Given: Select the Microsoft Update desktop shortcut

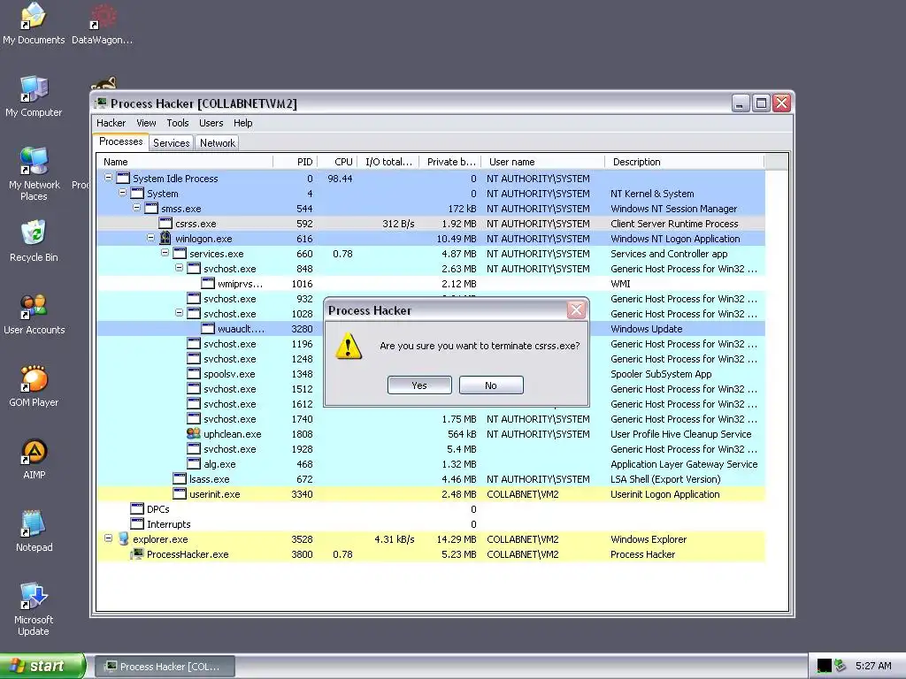Looking at the screenshot, I should click(34, 609).
